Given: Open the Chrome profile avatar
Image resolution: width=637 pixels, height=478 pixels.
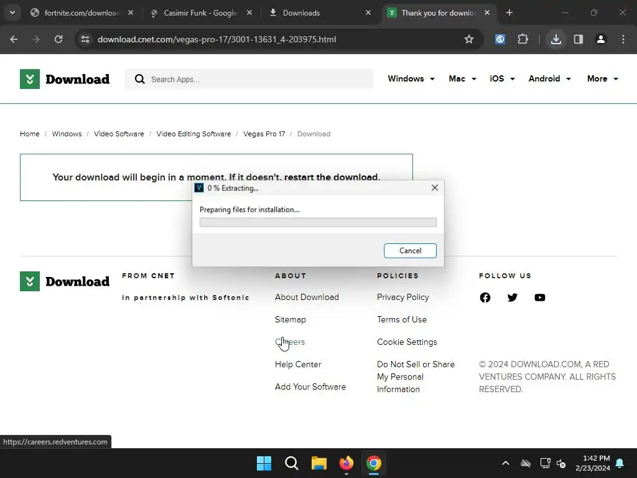Looking at the screenshot, I should pos(600,39).
